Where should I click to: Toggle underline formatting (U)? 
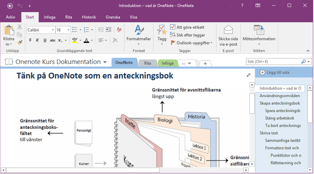click(x=45, y=40)
